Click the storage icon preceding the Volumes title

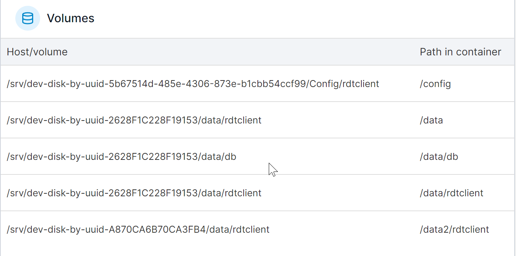click(28, 18)
